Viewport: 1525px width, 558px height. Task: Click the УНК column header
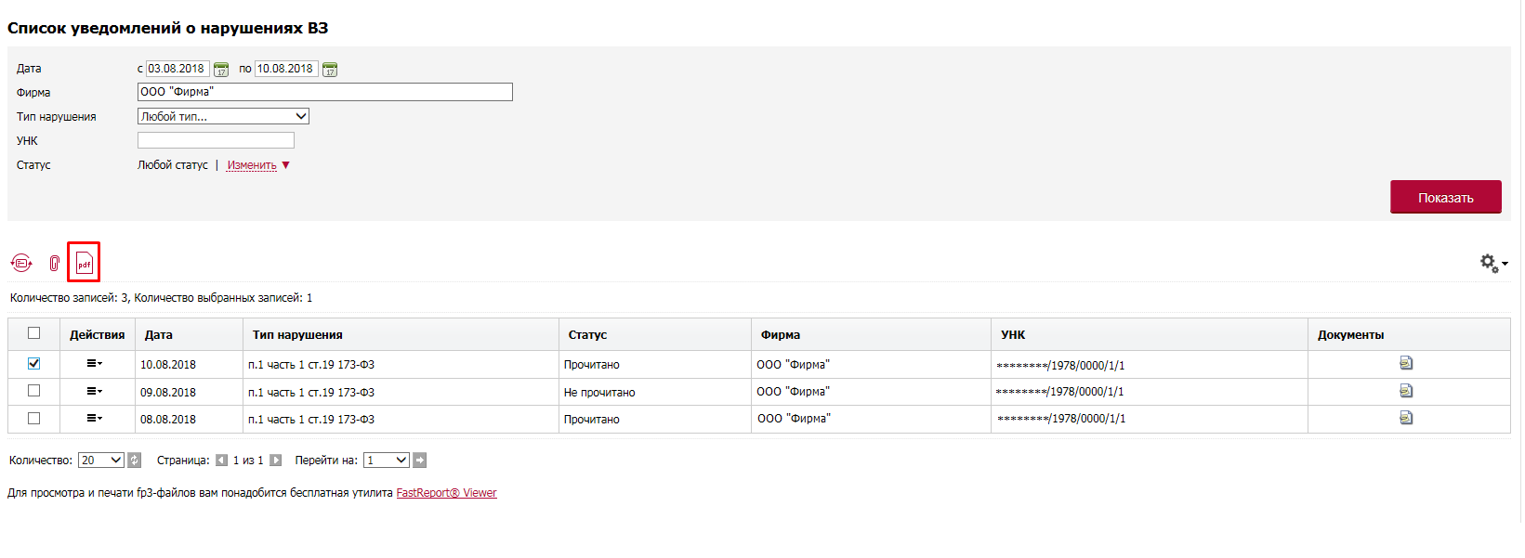[x=1150, y=335]
